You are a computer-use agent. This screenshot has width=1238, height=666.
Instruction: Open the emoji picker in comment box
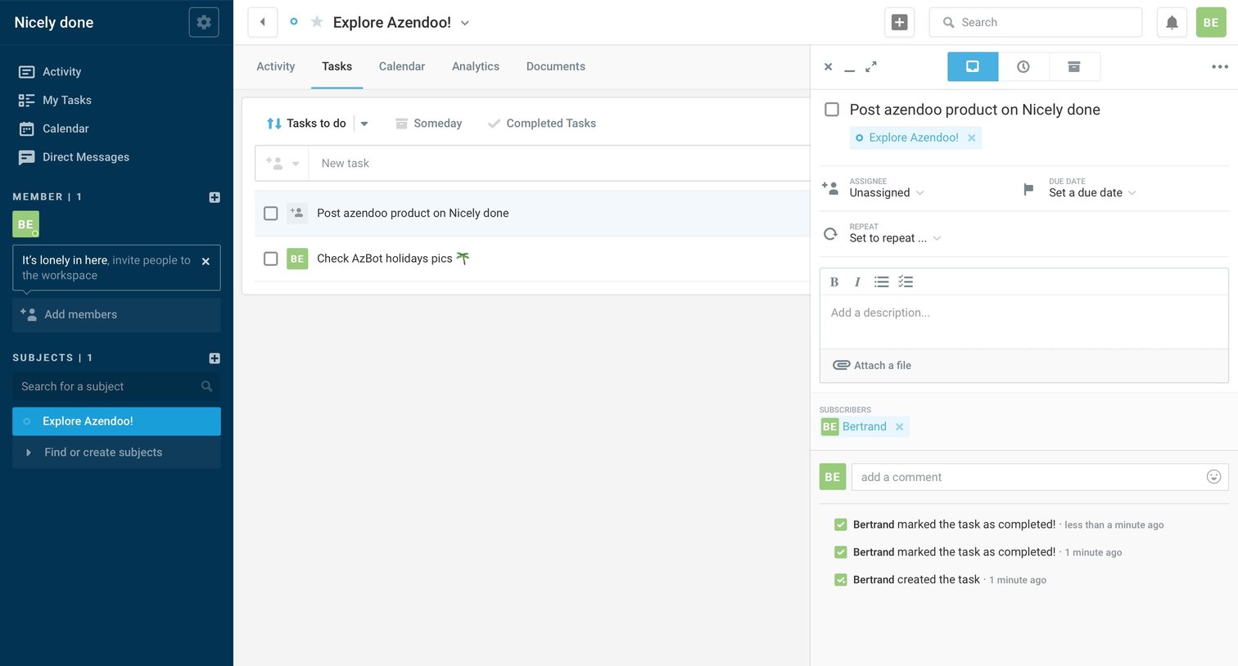(1213, 477)
